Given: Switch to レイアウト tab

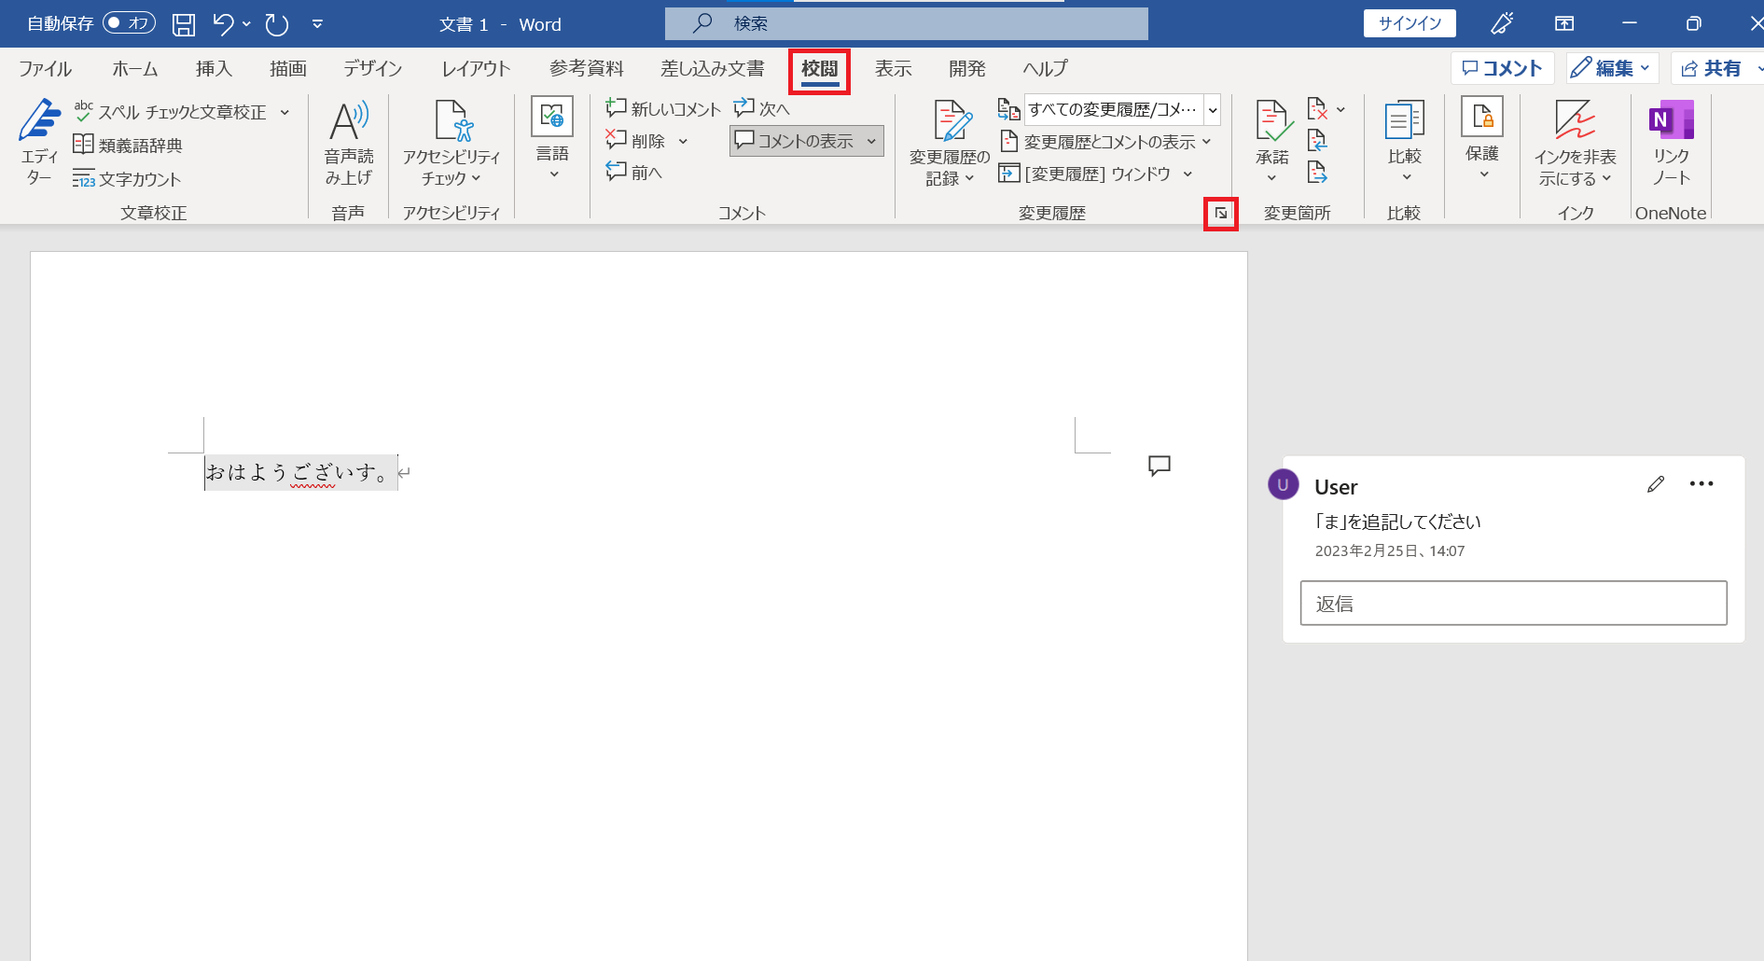Looking at the screenshot, I should (476, 69).
